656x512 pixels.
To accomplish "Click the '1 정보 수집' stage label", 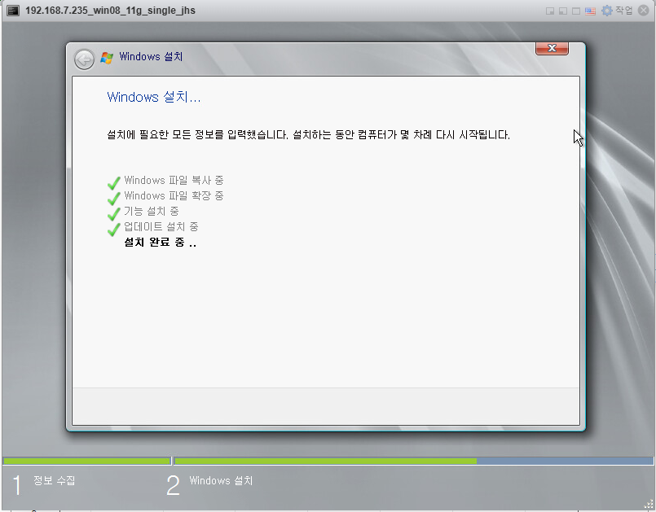I will click(x=44, y=485).
